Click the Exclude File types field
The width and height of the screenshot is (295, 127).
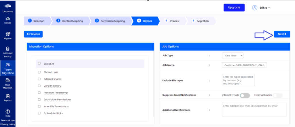(238, 80)
